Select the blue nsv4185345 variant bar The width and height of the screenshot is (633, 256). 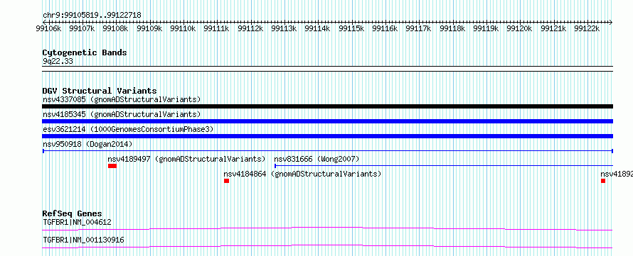pyautogui.click(x=327, y=121)
